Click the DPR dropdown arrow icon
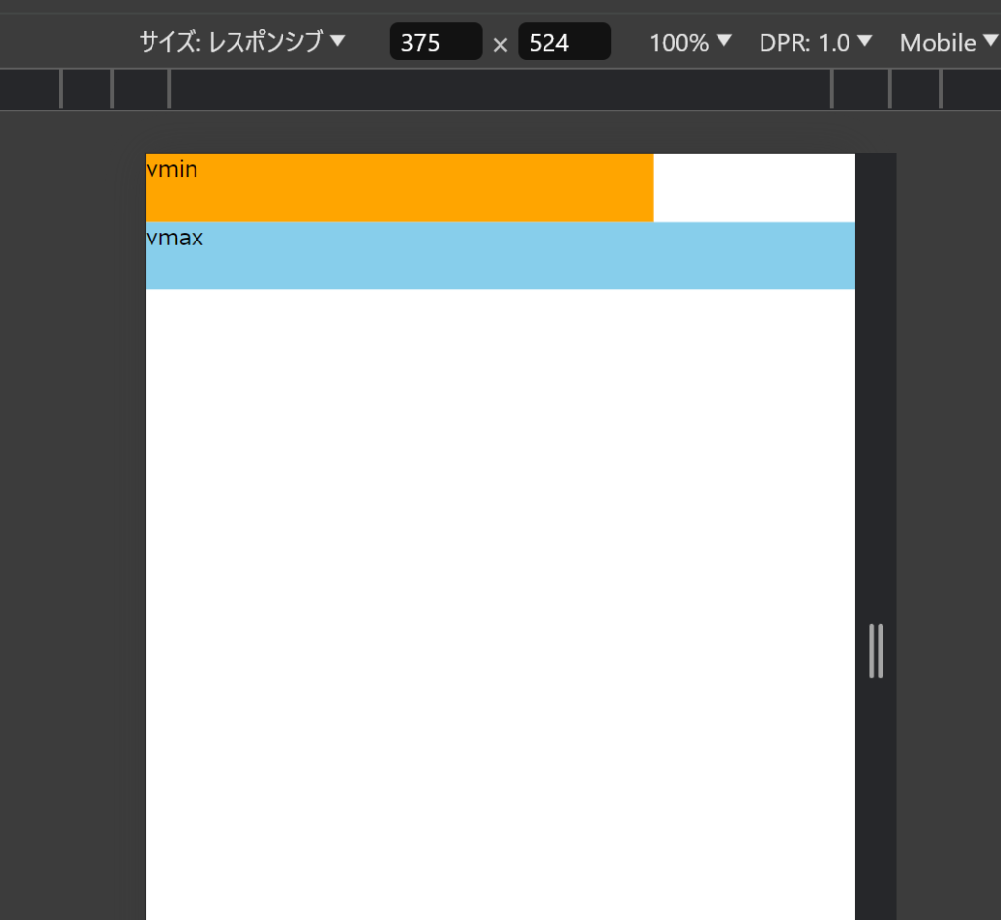This screenshot has width=1001, height=920. 866,42
